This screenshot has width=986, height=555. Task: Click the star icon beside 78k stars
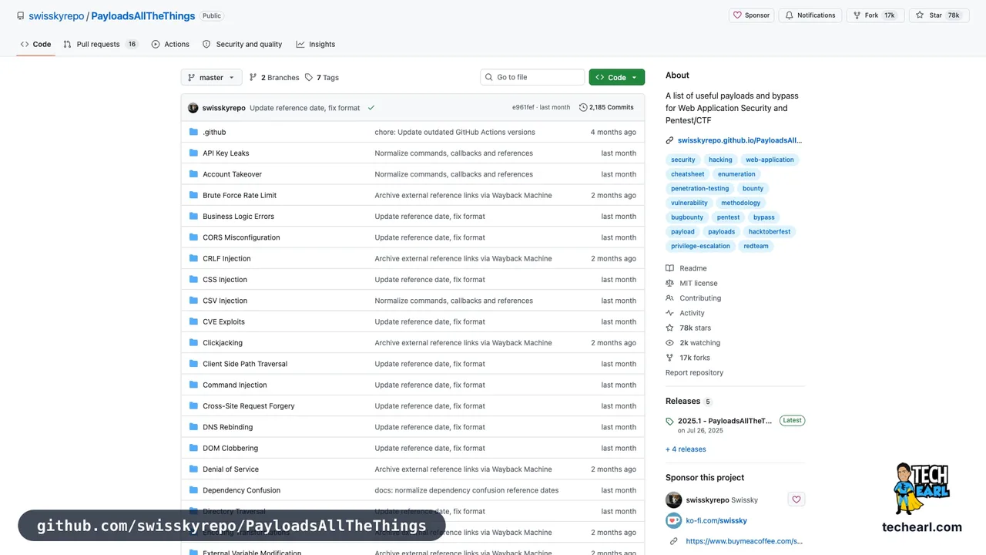670,328
